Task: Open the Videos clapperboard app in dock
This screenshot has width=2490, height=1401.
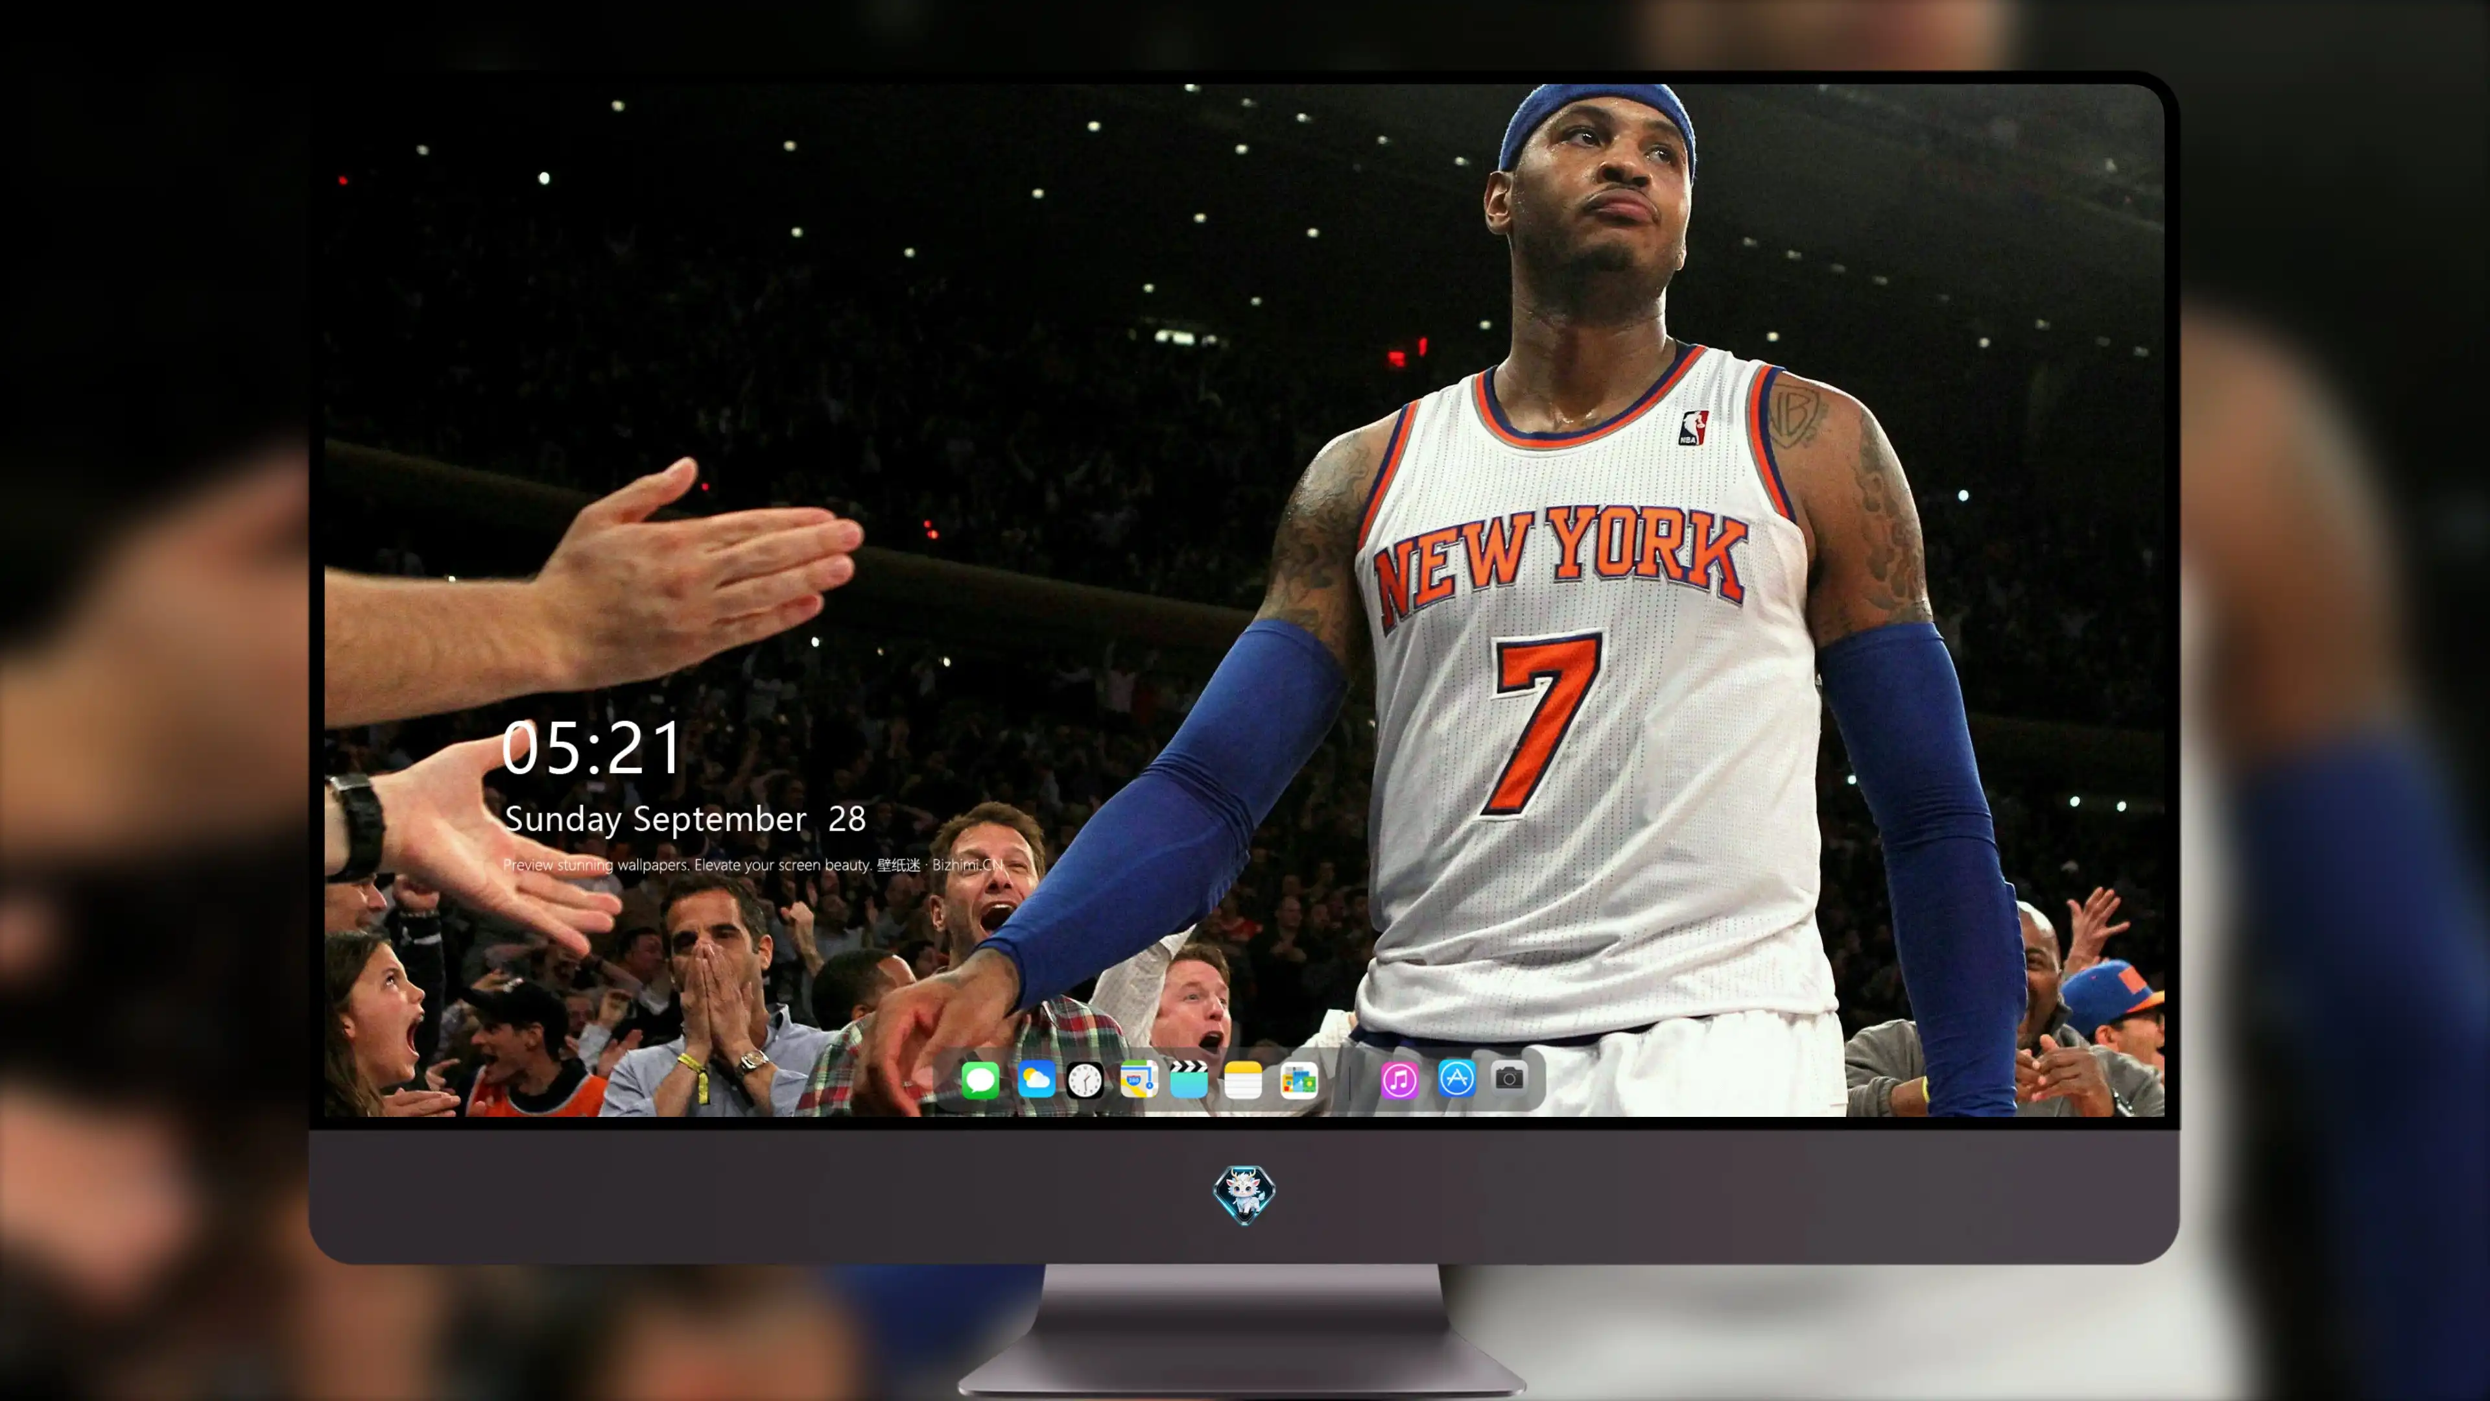Action: 1189,1079
